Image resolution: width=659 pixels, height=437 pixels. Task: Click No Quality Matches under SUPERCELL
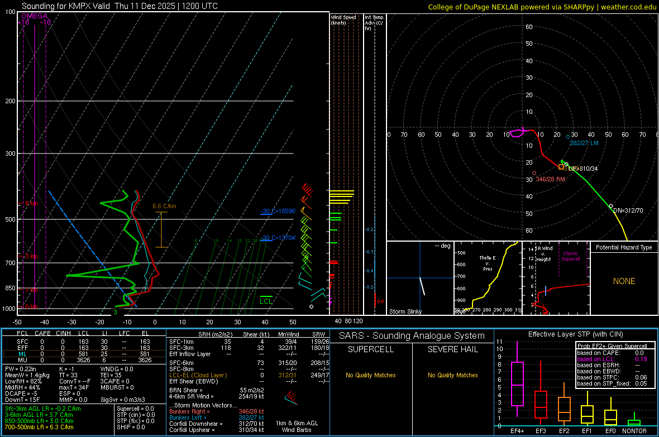click(x=371, y=375)
